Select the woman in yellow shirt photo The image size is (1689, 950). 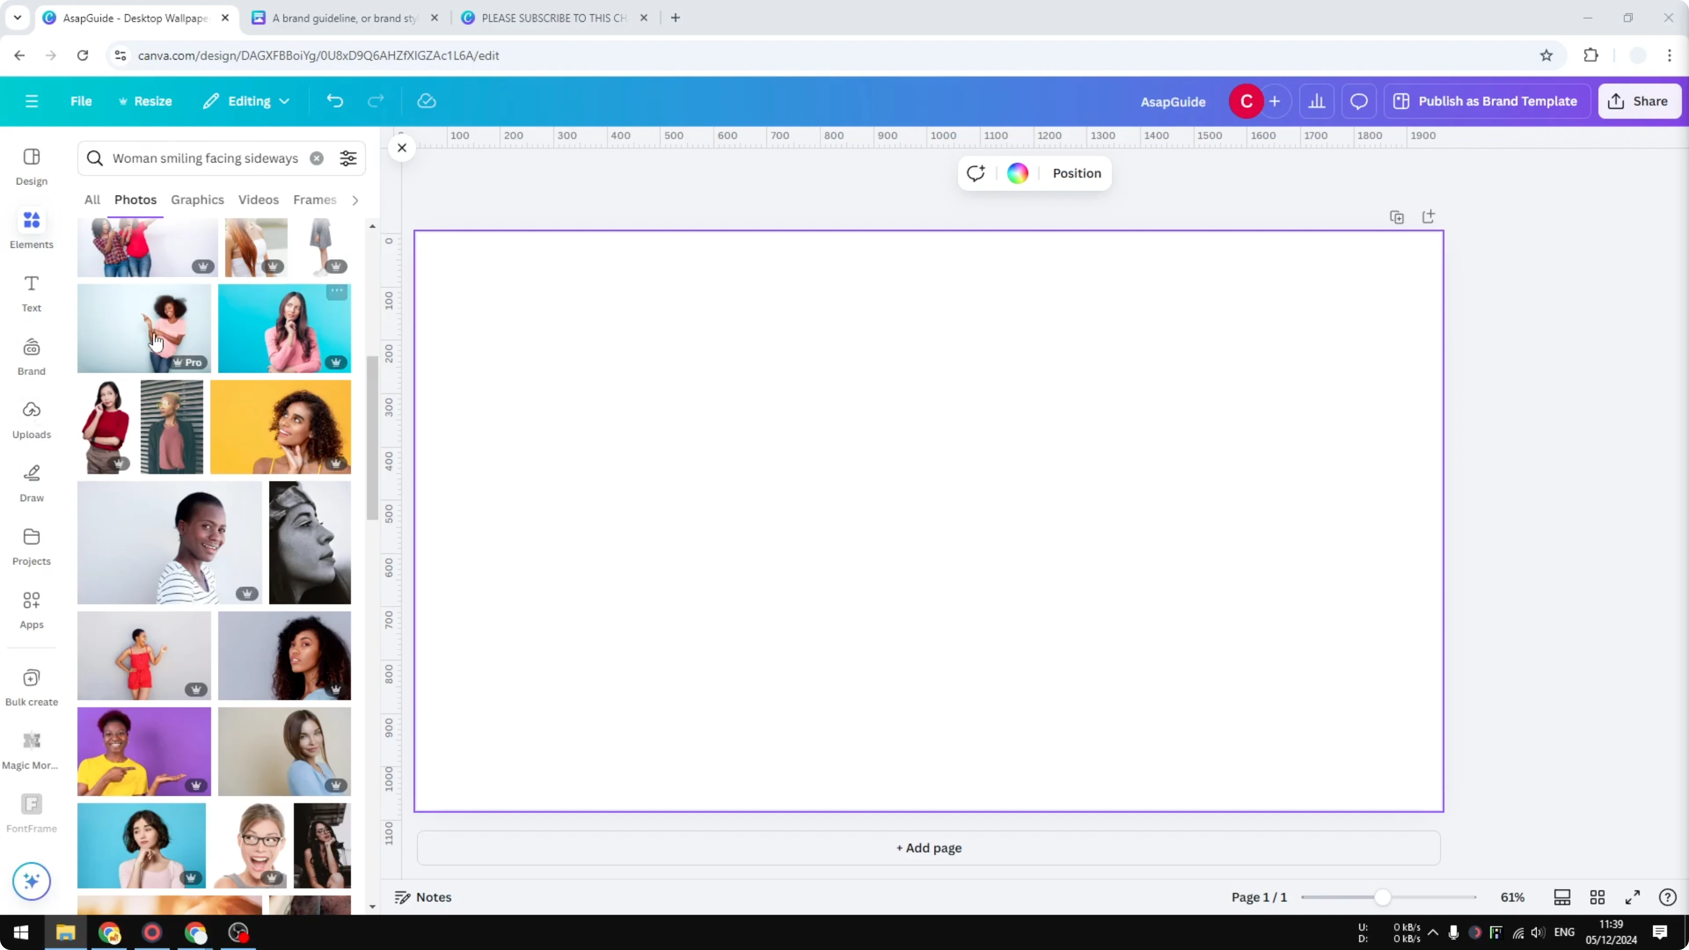(x=144, y=751)
